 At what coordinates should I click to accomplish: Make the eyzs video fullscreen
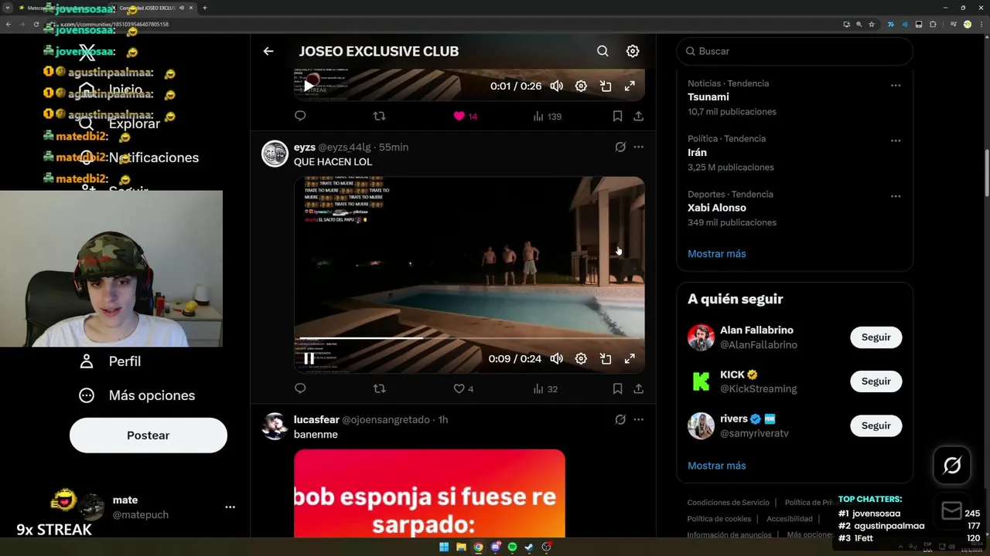[x=630, y=358]
